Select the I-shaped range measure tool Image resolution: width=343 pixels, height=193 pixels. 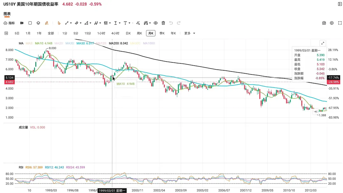[116, 23]
